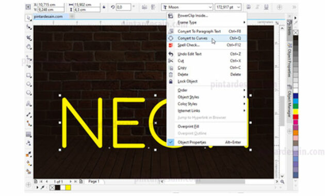The height and width of the screenshot is (196, 325).
Task: Choose Convert To Paragraph Text
Action: pos(207,31)
